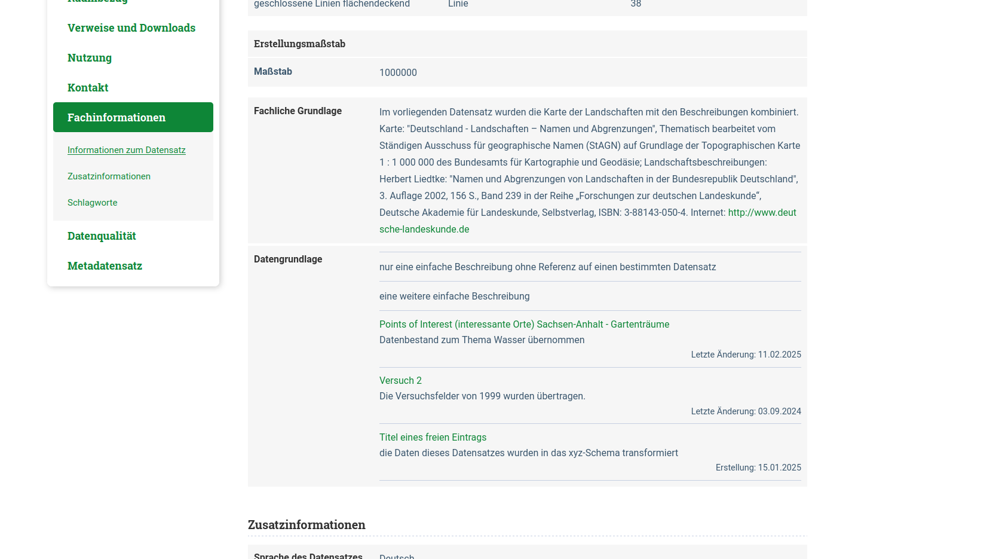Screen dimensions: 1002x559
Task: Click the Letzte Änderung 11.02.2025 date text
Action: (746, 355)
